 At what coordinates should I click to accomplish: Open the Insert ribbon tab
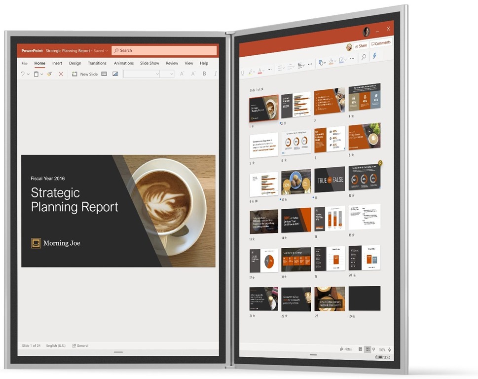[57, 63]
